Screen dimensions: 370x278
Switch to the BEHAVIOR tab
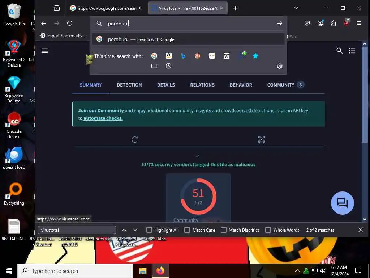pos(241,85)
